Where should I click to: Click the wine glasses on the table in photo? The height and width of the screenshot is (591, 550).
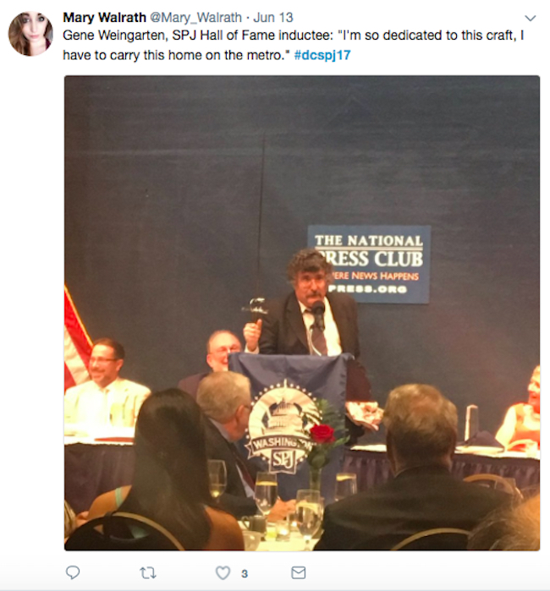(283, 492)
